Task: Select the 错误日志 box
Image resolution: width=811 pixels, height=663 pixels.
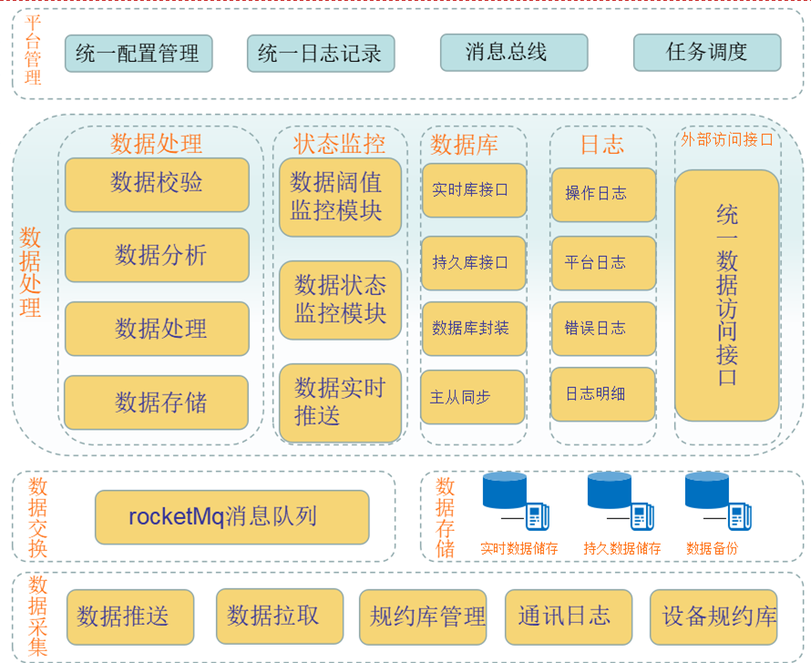Action: pyautogui.click(x=602, y=329)
